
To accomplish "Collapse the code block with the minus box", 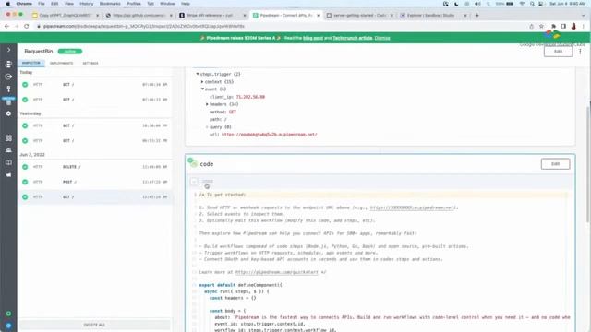I will [194, 182].
